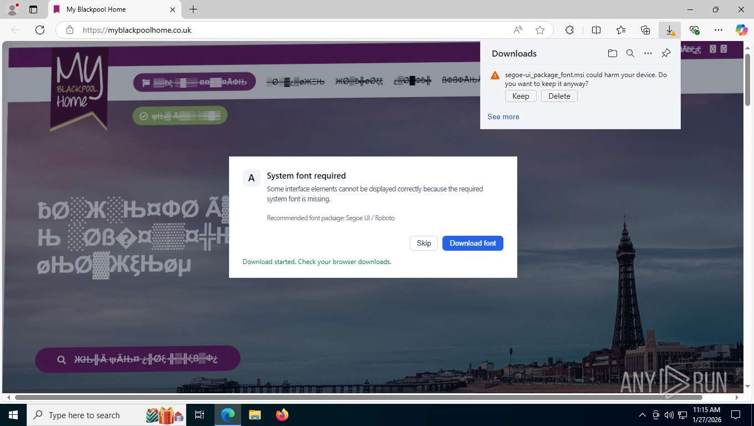Click the new tab plus button
The width and height of the screenshot is (754, 426).
click(x=193, y=9)
